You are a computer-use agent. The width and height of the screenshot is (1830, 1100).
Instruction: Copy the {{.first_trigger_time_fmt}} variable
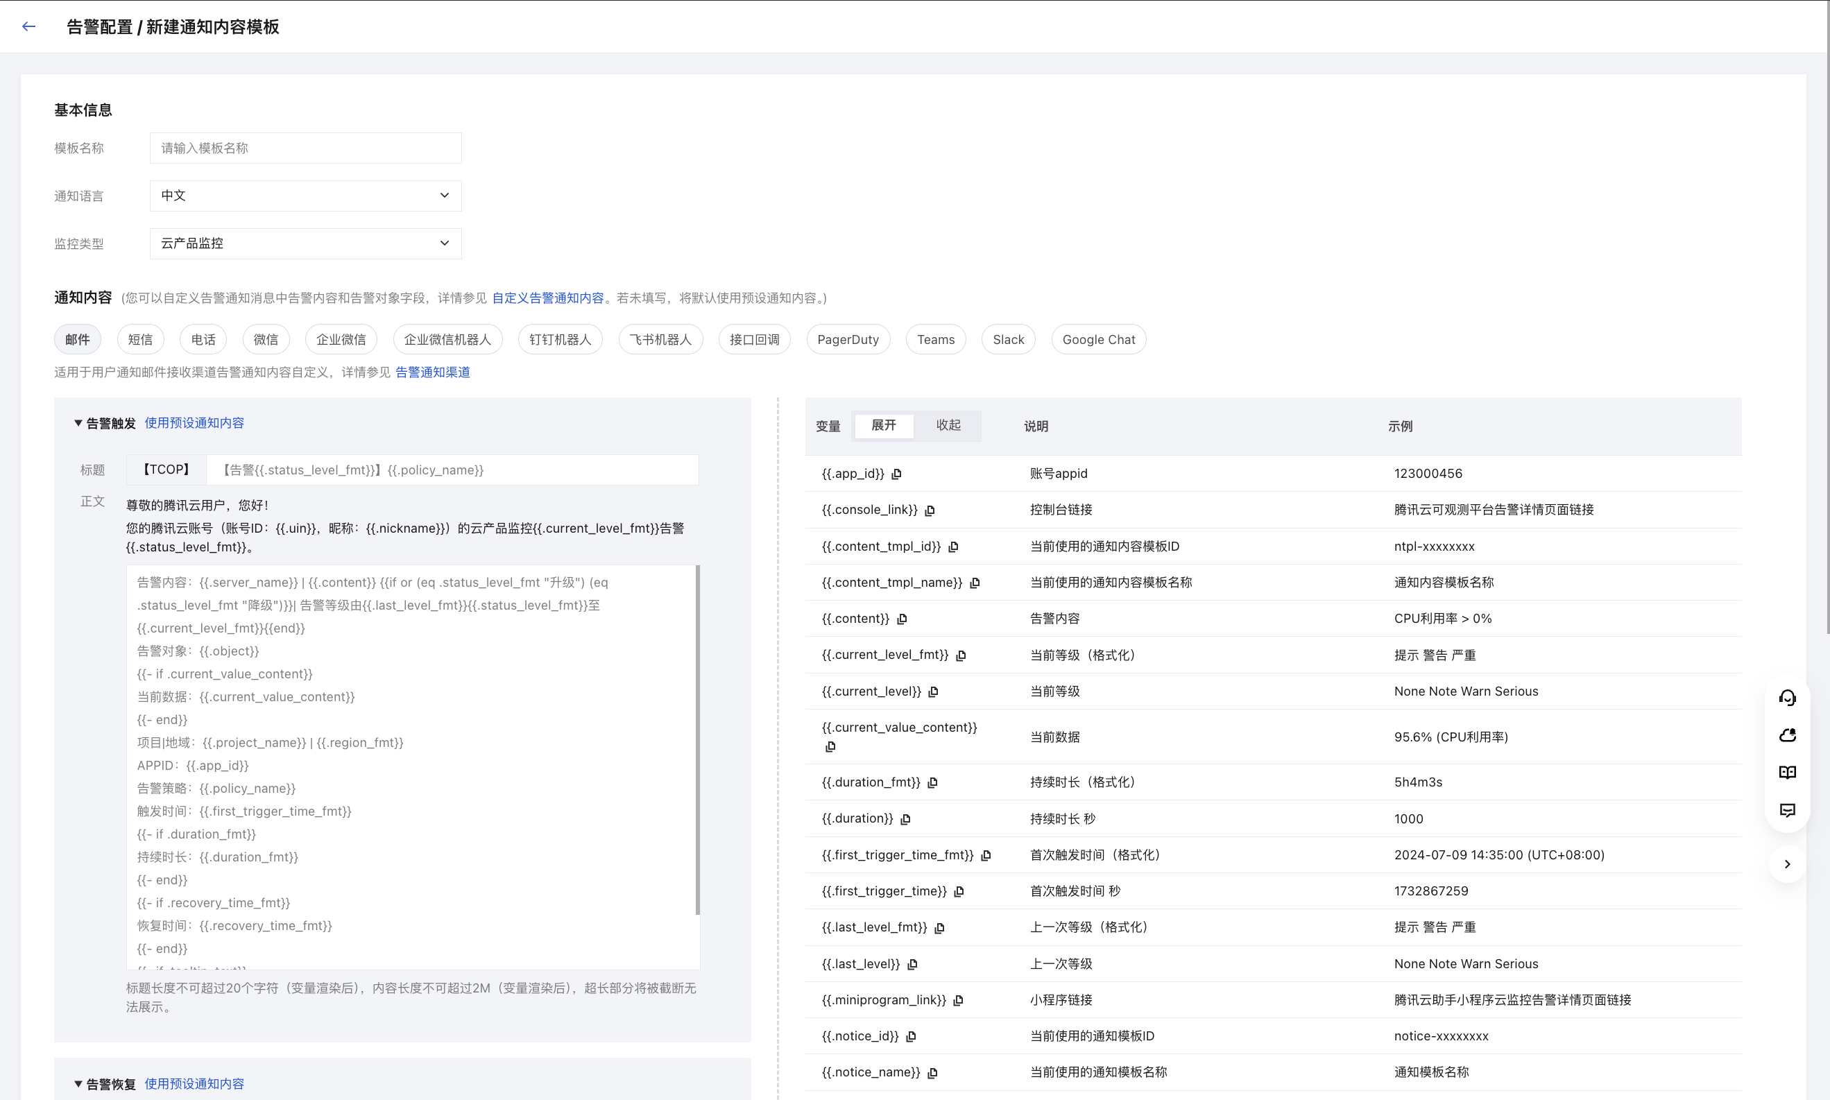pyautogui.click(x=986, y=856)
